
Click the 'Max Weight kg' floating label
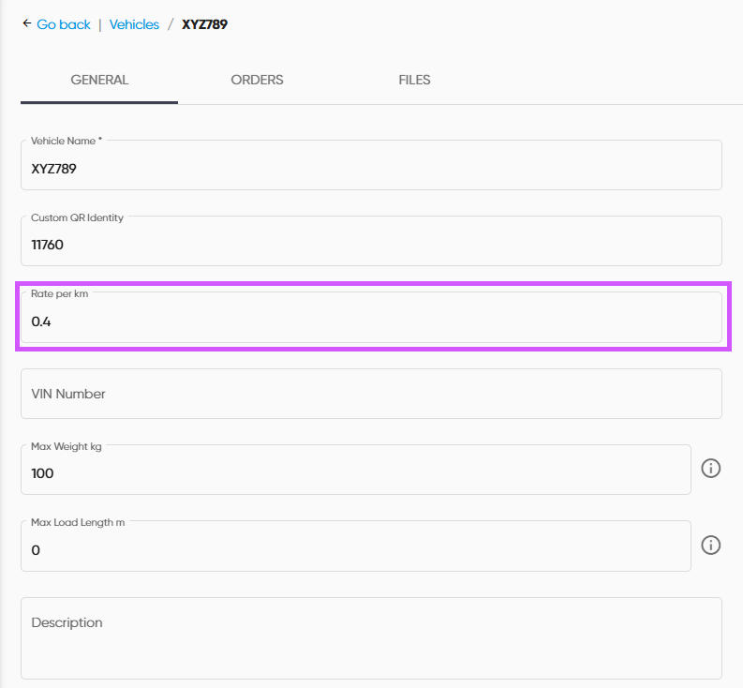point(66,446)
